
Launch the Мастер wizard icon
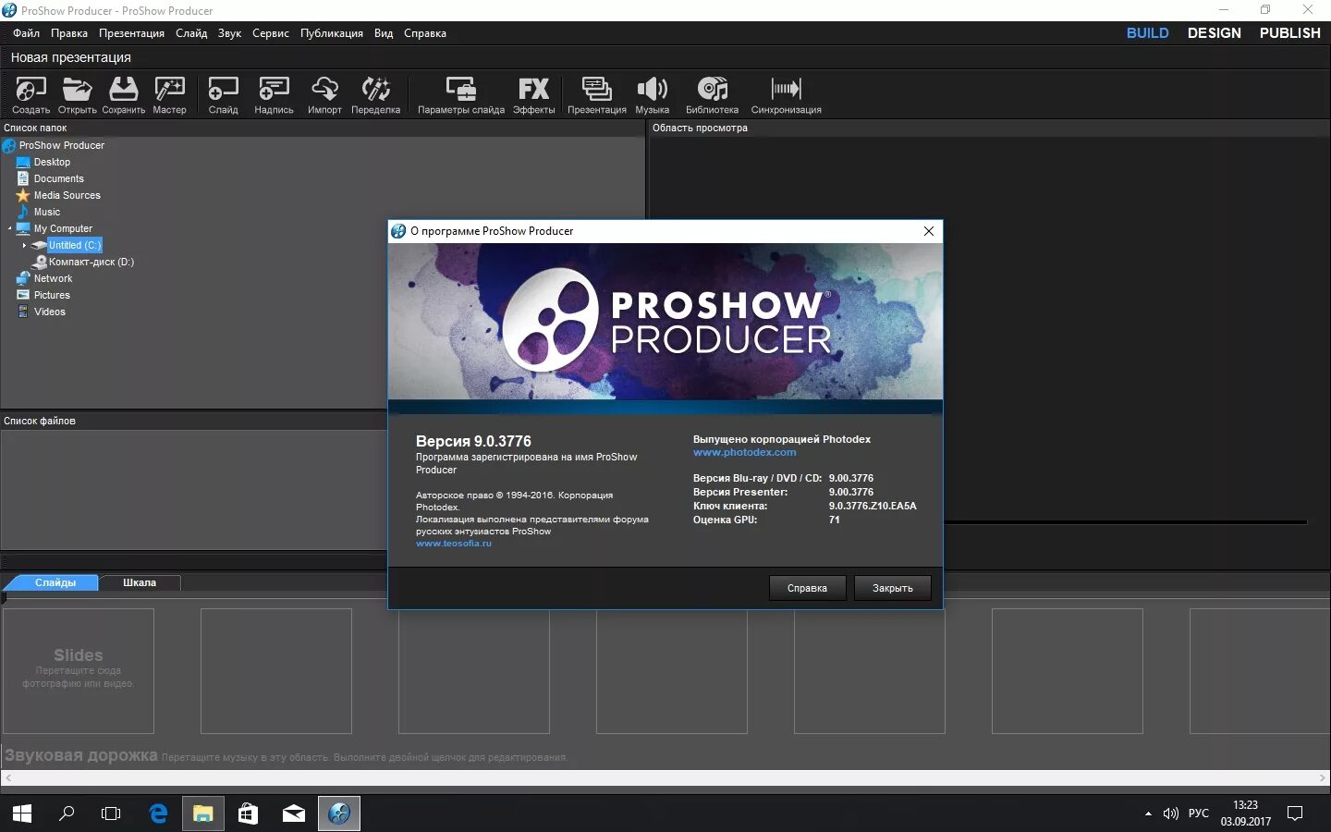[x=169, y=95]
